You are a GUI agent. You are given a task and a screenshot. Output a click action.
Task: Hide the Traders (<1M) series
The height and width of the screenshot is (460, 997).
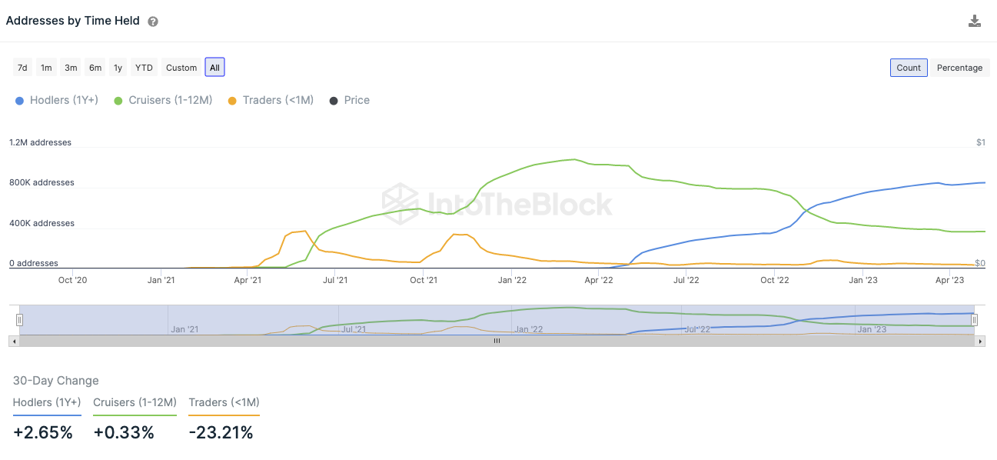(x=271, y=100)
